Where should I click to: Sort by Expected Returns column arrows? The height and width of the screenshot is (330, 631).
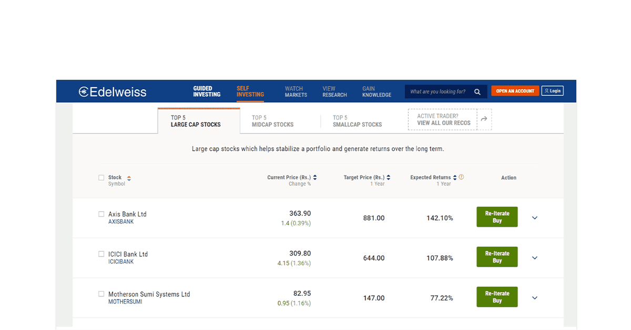pos(455,178)
